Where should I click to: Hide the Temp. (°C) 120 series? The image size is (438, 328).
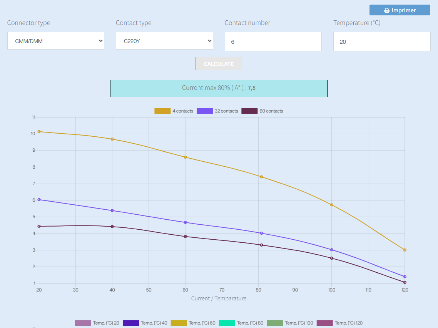coord(324,323)
